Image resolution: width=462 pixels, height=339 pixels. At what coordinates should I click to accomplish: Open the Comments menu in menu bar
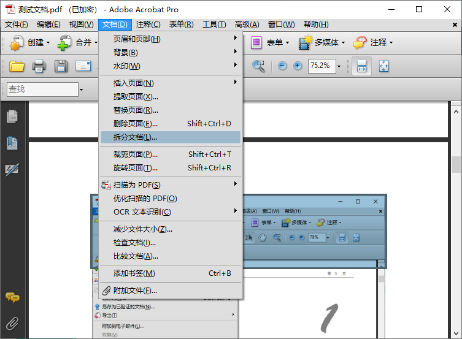[148, 25]
